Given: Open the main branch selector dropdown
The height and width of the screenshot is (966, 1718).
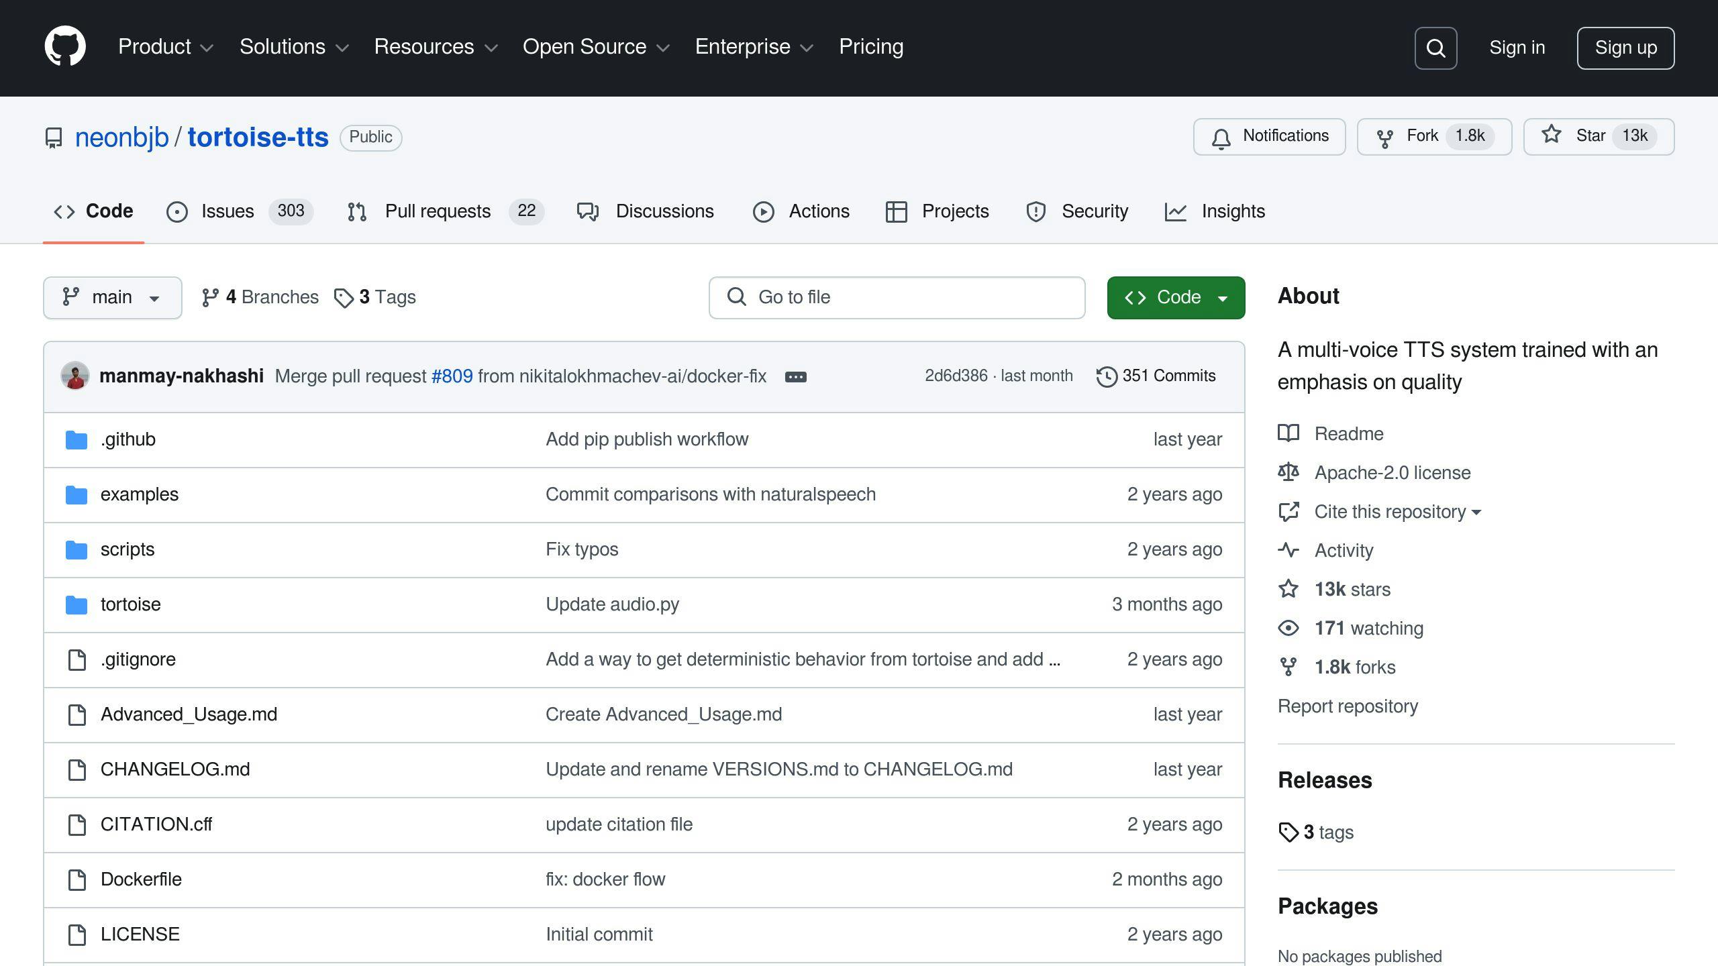Looking at the screenshot, I should (x=113, y=298).
